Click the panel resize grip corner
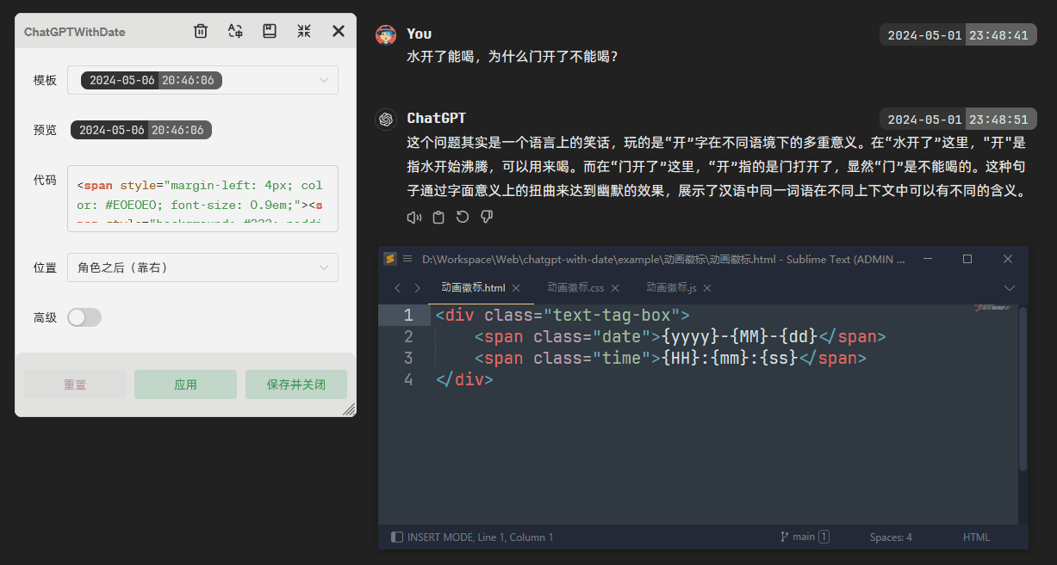The width and height of the screenshot is (1057, 565). tap(349, 410)
